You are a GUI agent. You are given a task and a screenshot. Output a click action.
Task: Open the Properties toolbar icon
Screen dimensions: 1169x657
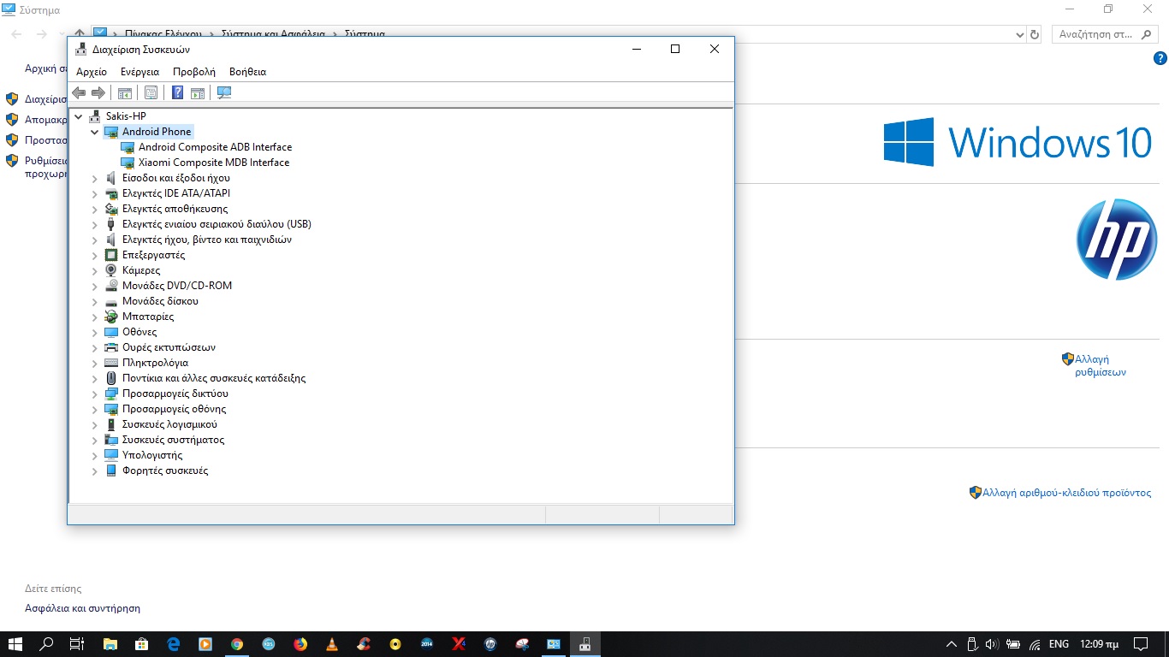tap(151, 93)
